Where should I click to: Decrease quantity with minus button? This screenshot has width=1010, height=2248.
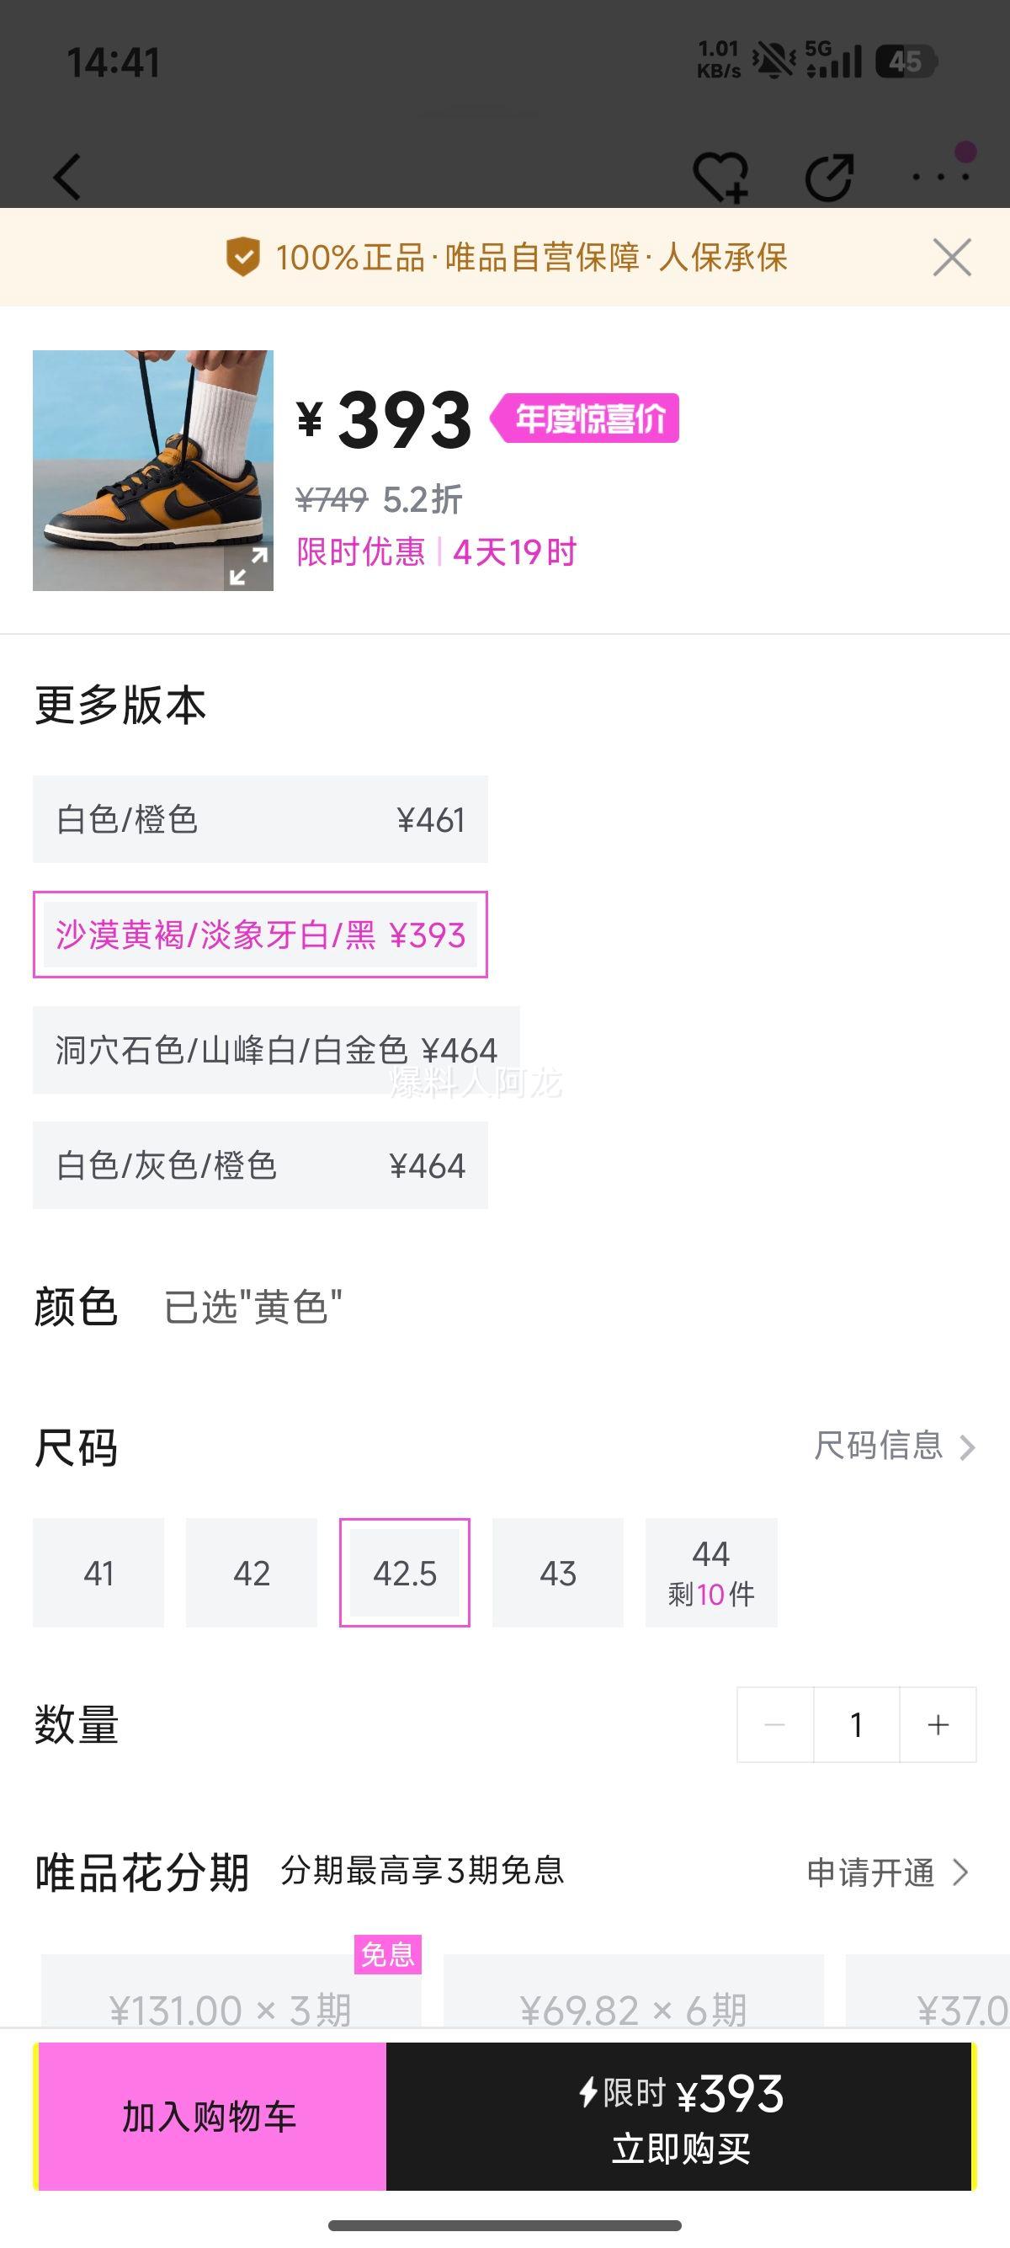774,1724
